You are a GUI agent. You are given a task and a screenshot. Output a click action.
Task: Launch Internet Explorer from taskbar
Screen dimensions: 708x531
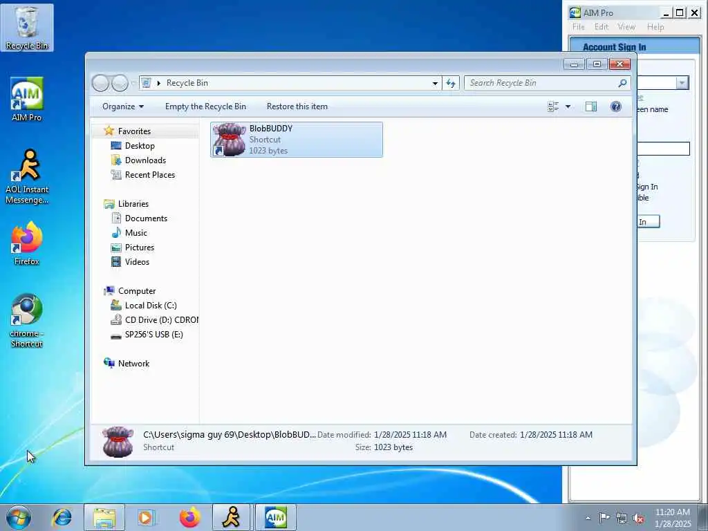62,517
